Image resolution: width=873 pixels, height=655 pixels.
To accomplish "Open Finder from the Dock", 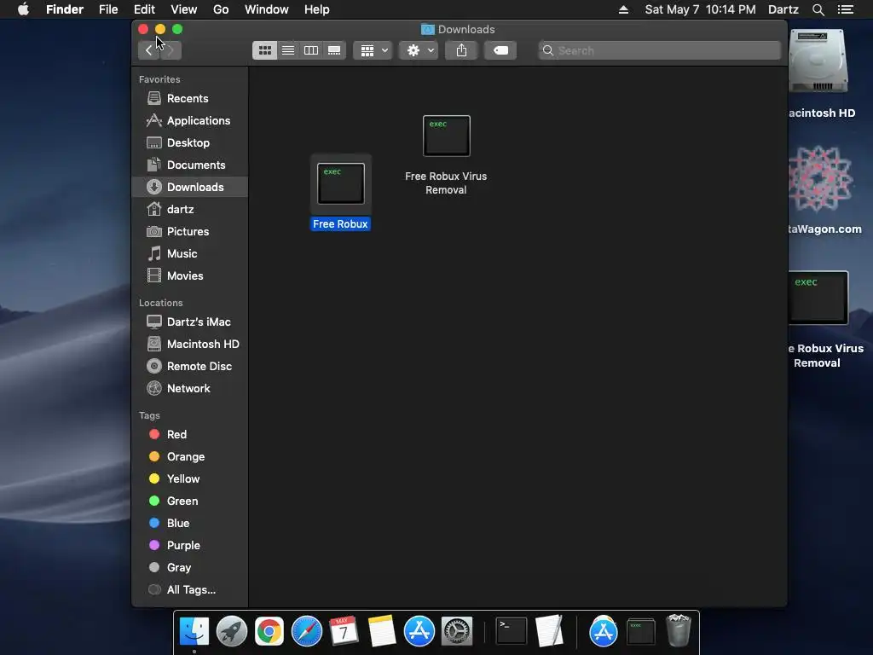I will tap(194, 632).
